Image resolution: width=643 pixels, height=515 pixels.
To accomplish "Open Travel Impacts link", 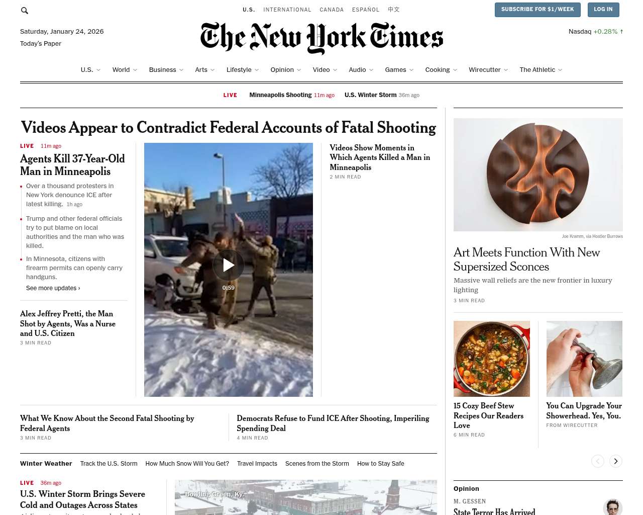I will (x=257, y=464).
